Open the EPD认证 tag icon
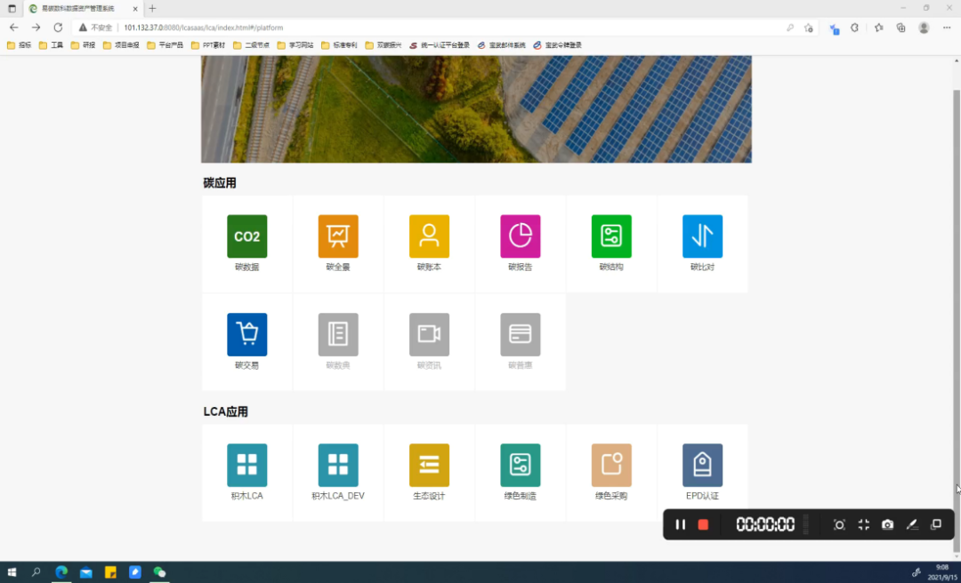Viewport: 961px width, 583px height. click(x=702, y=465)
